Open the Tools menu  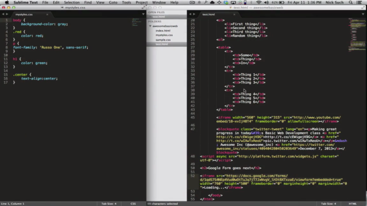click(x=126, y=2)
